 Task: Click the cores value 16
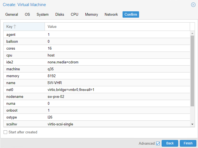point(50,48)
